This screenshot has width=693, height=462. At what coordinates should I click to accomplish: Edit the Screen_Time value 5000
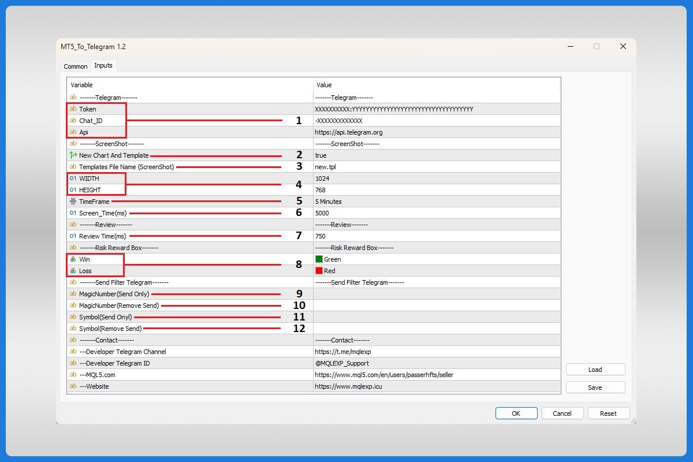coord(437,213)
